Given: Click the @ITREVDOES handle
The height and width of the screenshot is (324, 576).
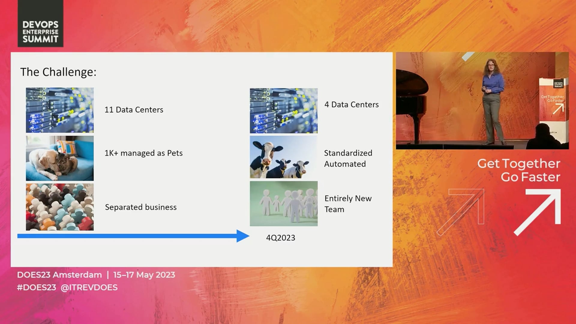Looking at the screenshot, I should click(89, 287).
